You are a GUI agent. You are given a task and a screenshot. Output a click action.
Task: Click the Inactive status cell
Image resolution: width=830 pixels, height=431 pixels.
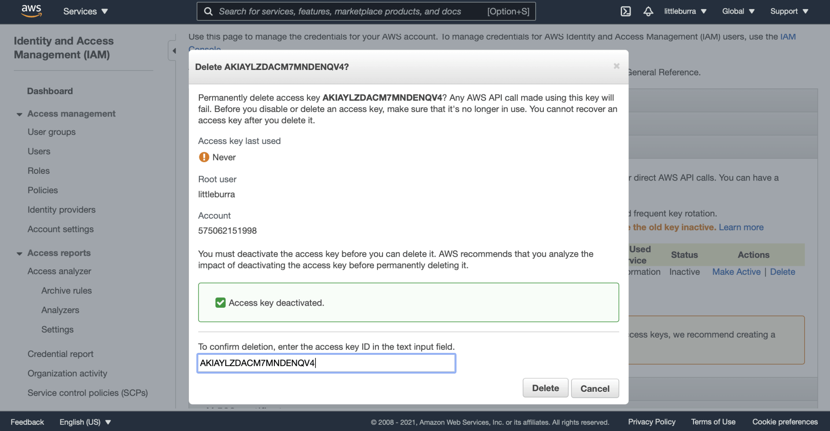click(684, 272)
